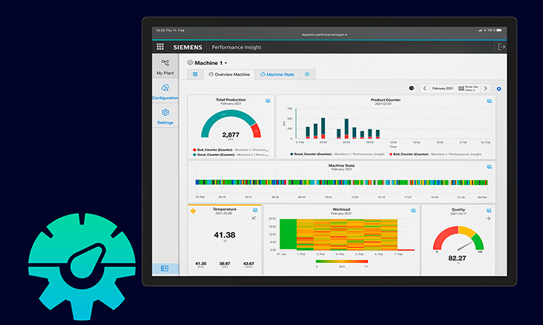This screenshot has width=543, height=325.
Task: Go to the previous month arrow
Action: point(424,88)
